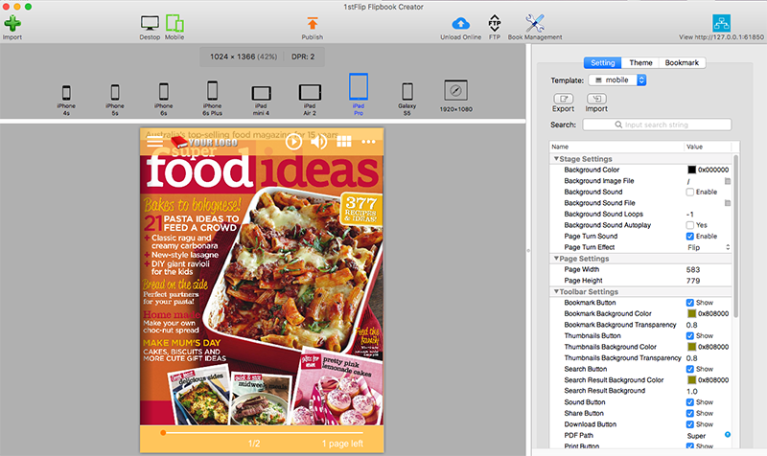
Task: Collapse the Toolbar Settings section
Action: pyautogui.click(x=556, y=292)
